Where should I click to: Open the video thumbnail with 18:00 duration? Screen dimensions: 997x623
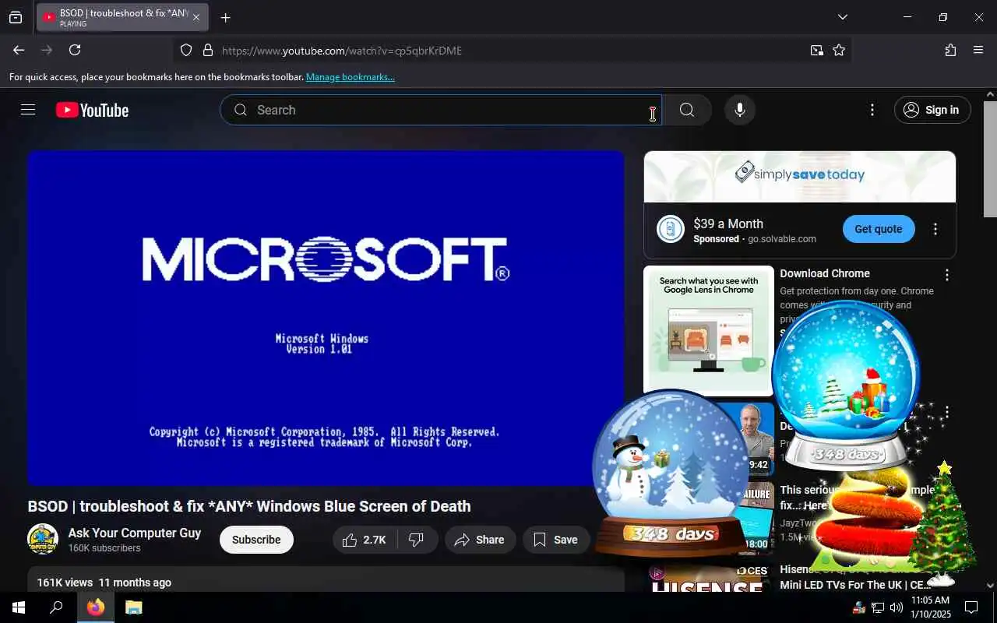coord(757,518)
